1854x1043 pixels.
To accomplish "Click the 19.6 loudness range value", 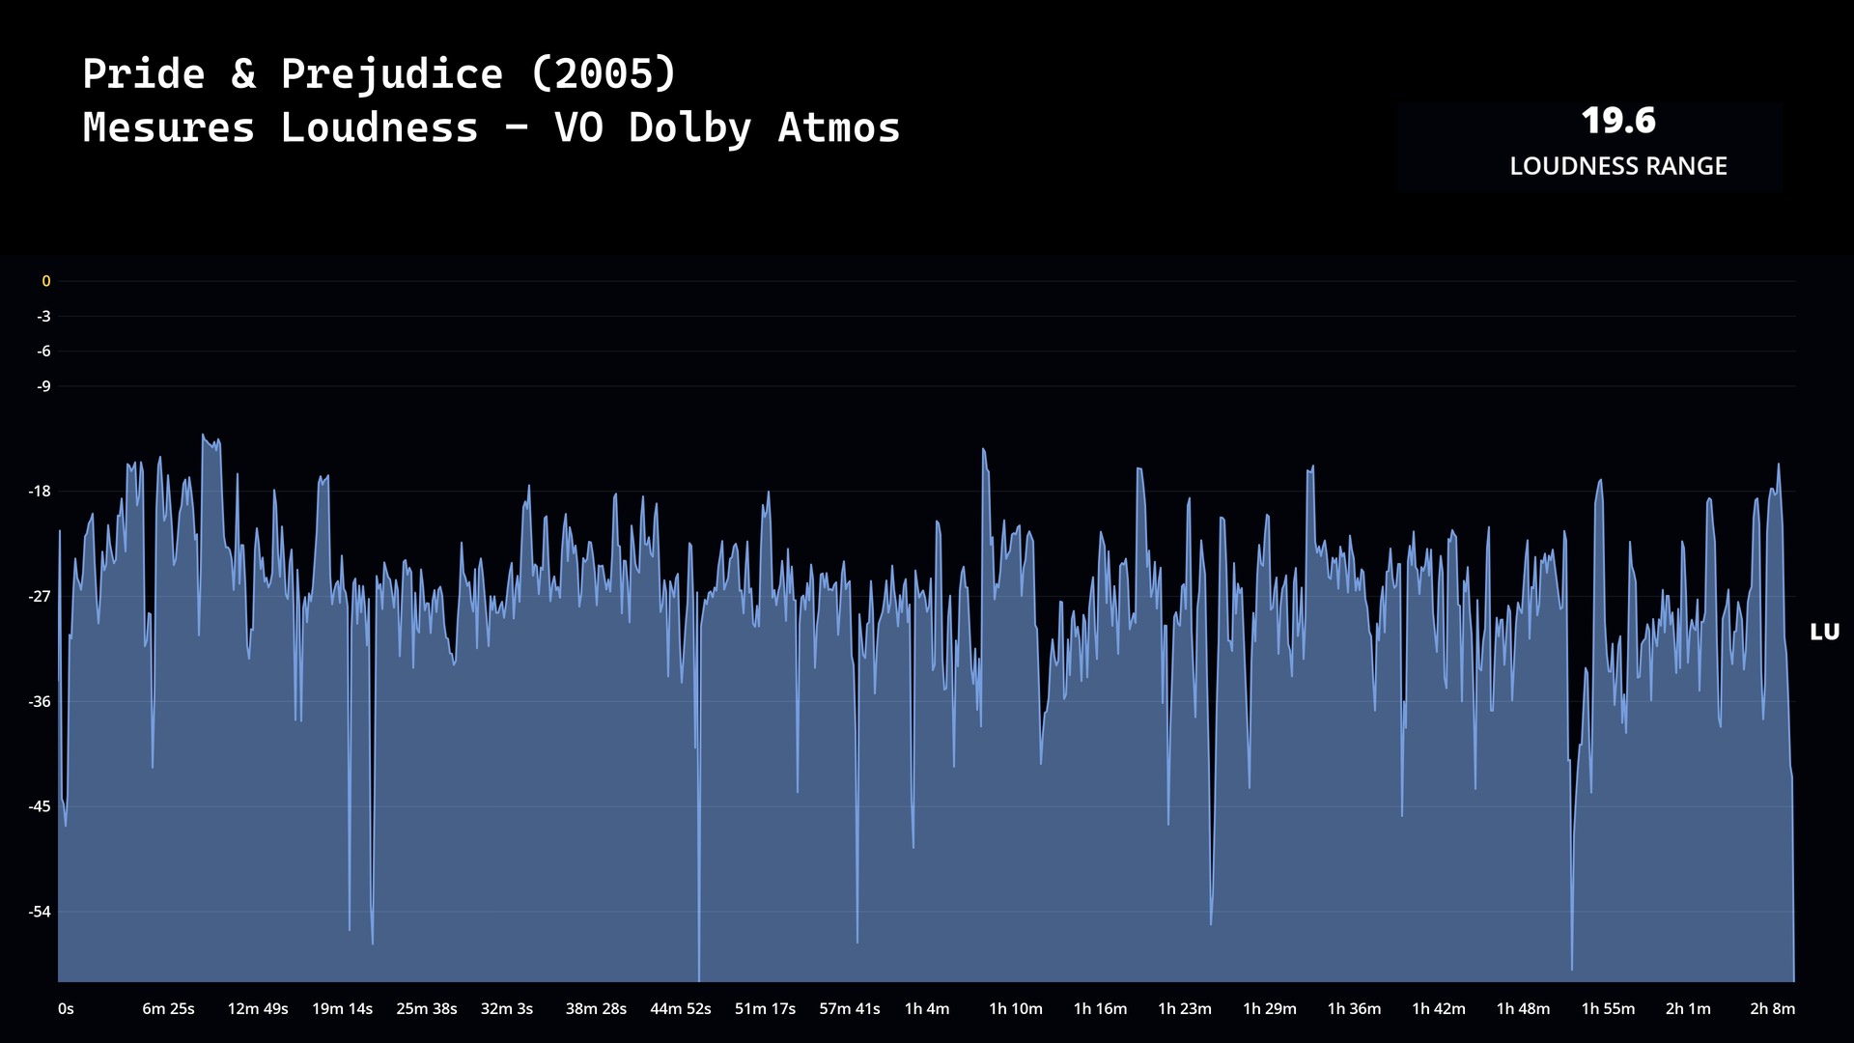I will point(1617,121).
